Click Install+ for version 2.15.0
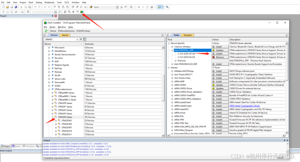 (220, 54)
